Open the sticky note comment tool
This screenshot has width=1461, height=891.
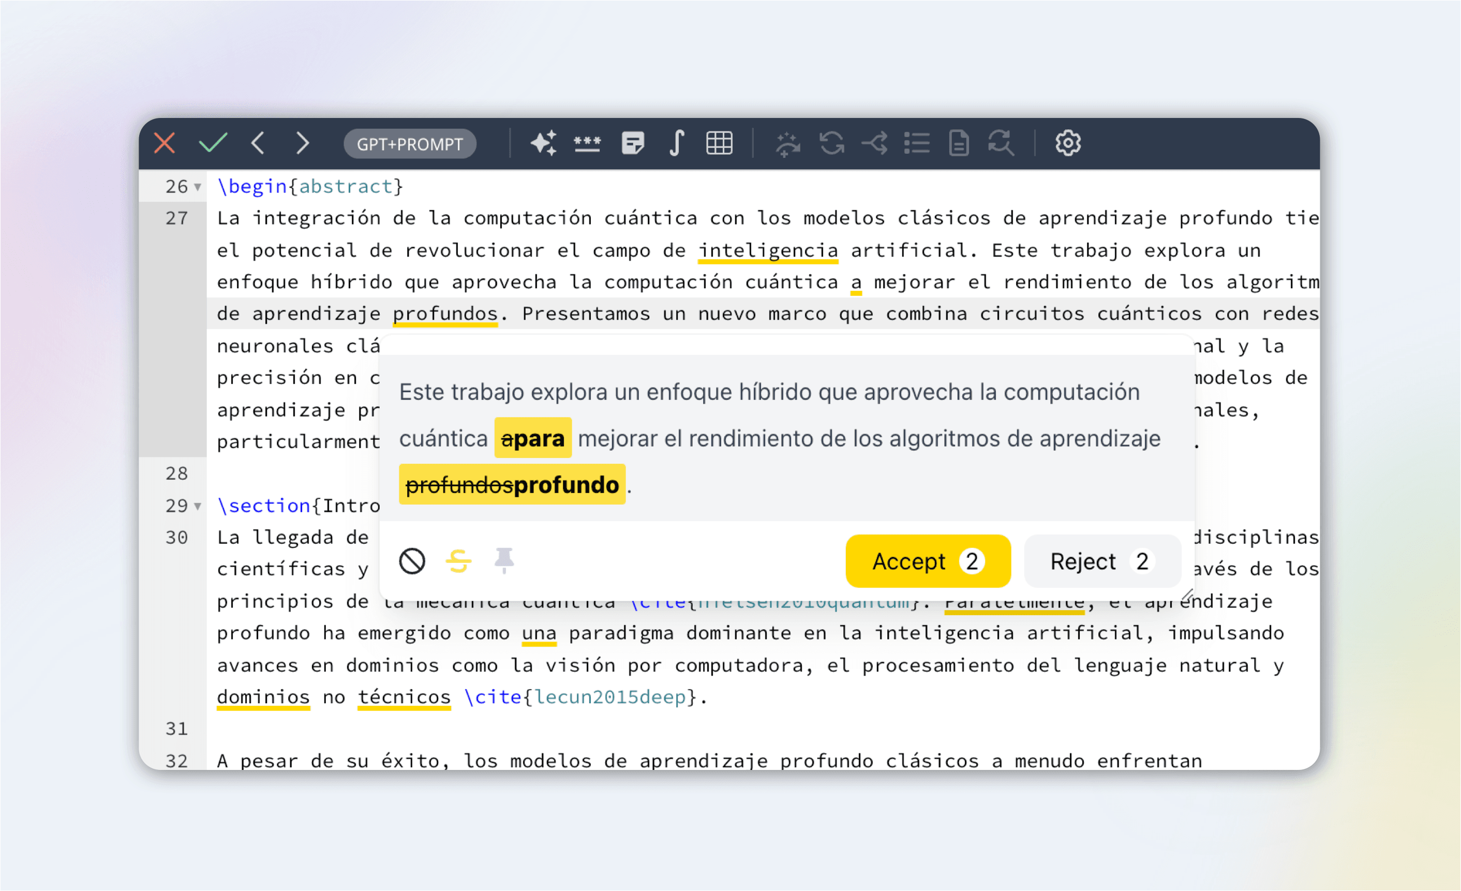point(633,143)
